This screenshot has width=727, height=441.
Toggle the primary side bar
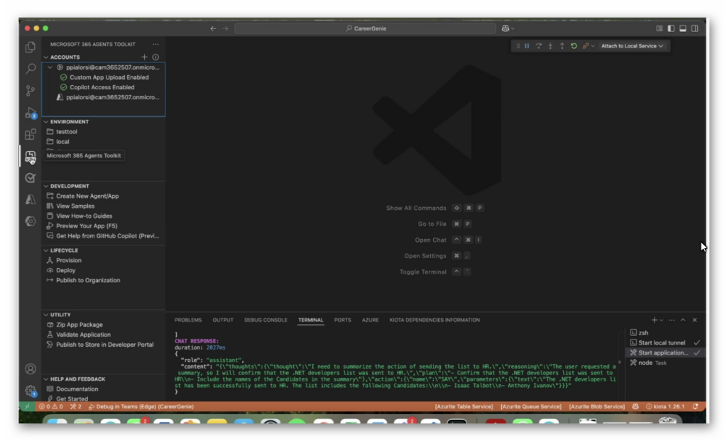pyautogui.click(x=671, y=29)
